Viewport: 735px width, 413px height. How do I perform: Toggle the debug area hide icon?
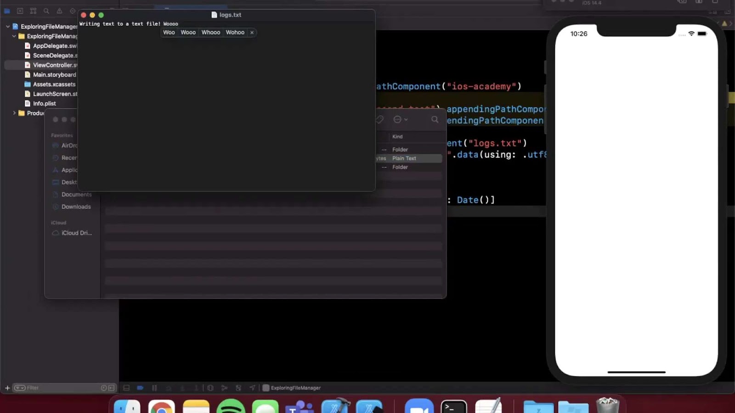(126, 388)
